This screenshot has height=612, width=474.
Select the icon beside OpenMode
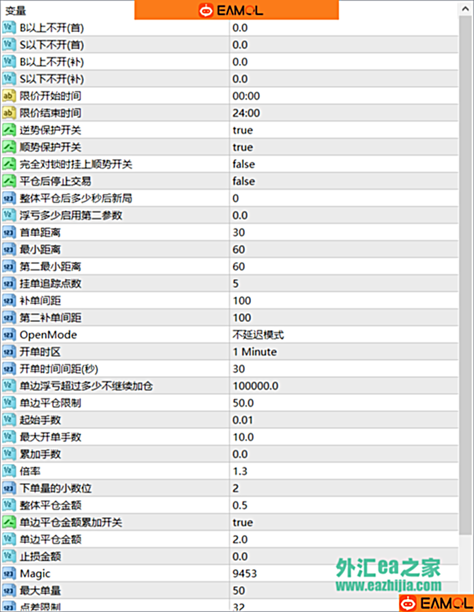click(x=9, y=335)
